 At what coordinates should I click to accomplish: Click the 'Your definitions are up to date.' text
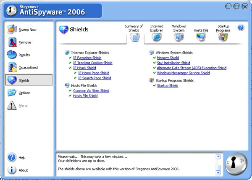[81, 161]
